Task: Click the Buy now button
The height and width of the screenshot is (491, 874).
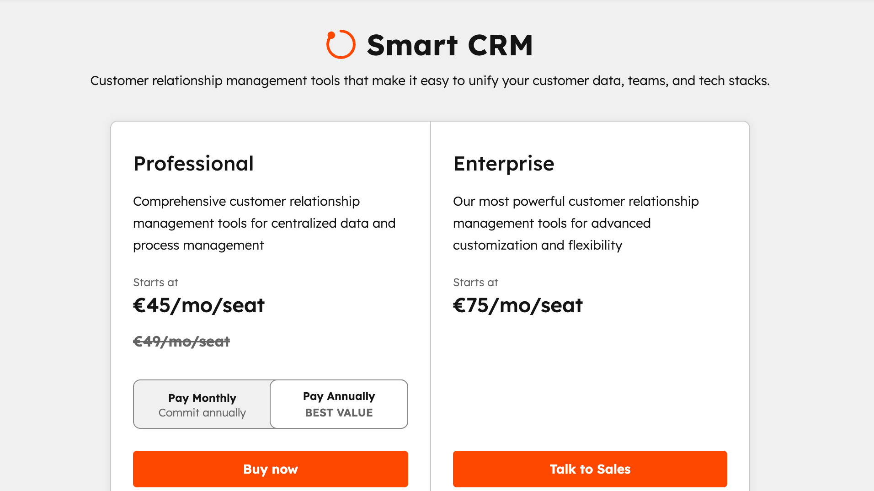Action: [270, 469]
